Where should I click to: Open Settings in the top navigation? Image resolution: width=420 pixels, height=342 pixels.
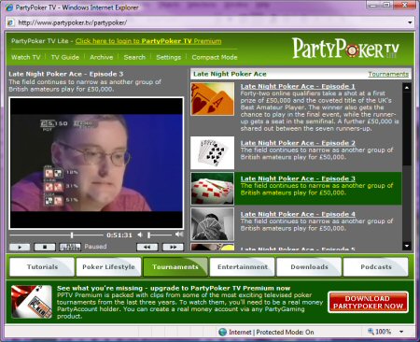[x=168, y=57]
